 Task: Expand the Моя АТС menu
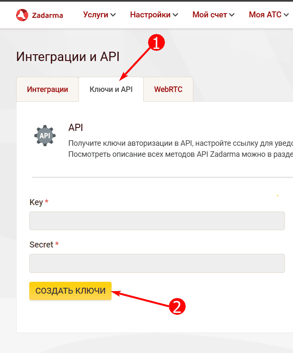[x=269, y=15]
